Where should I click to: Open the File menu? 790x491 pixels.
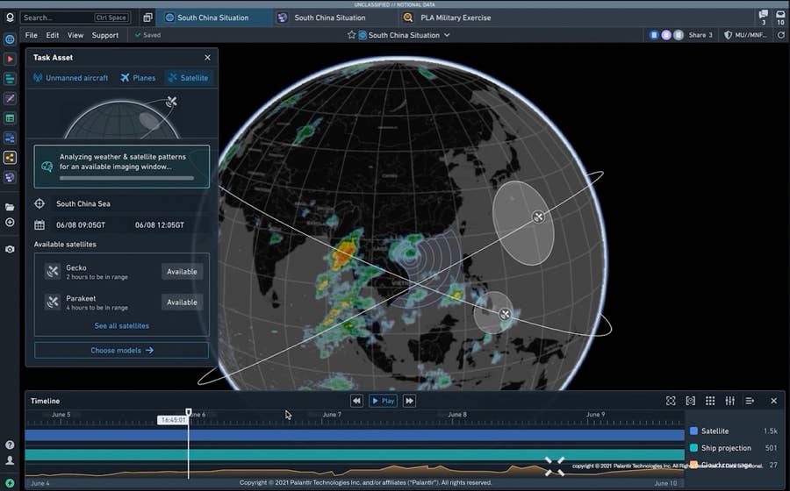pyautogui.click(x=32, y=35)
